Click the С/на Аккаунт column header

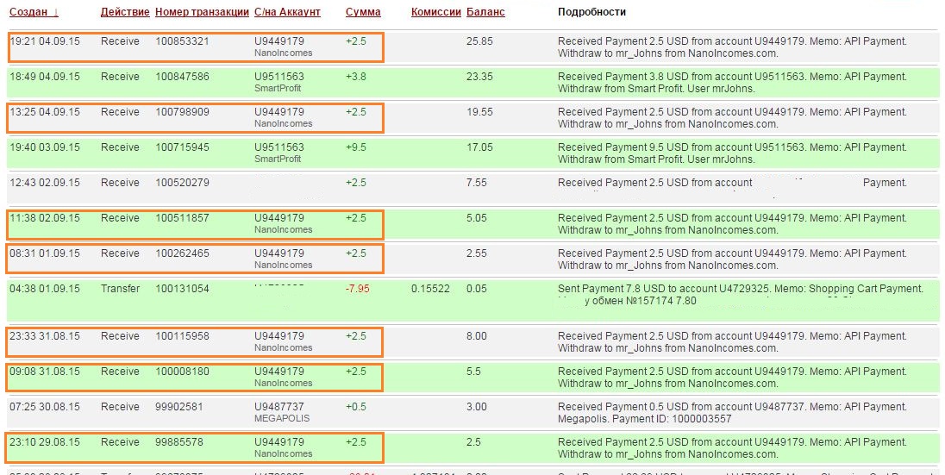coord(287,12)
